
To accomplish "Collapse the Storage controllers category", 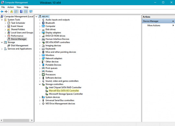I will [40, 84].
